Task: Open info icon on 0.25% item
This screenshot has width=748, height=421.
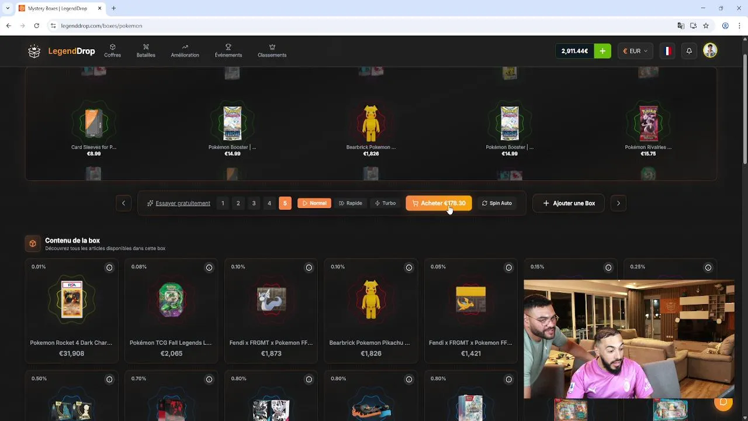Action: click(708, 268)
